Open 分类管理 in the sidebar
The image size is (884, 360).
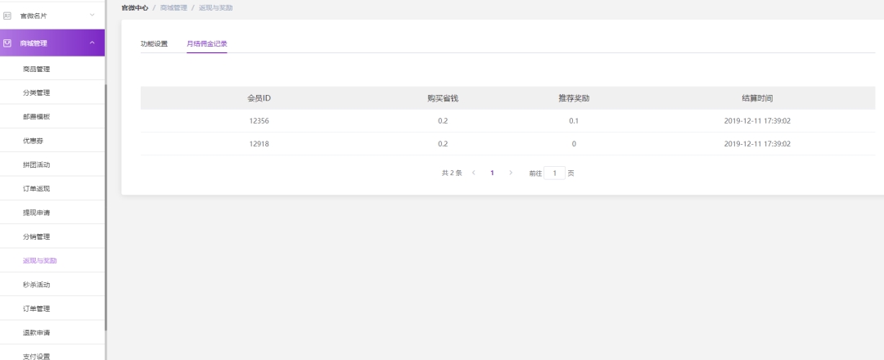pyautogui.click(x=37, y=92)
